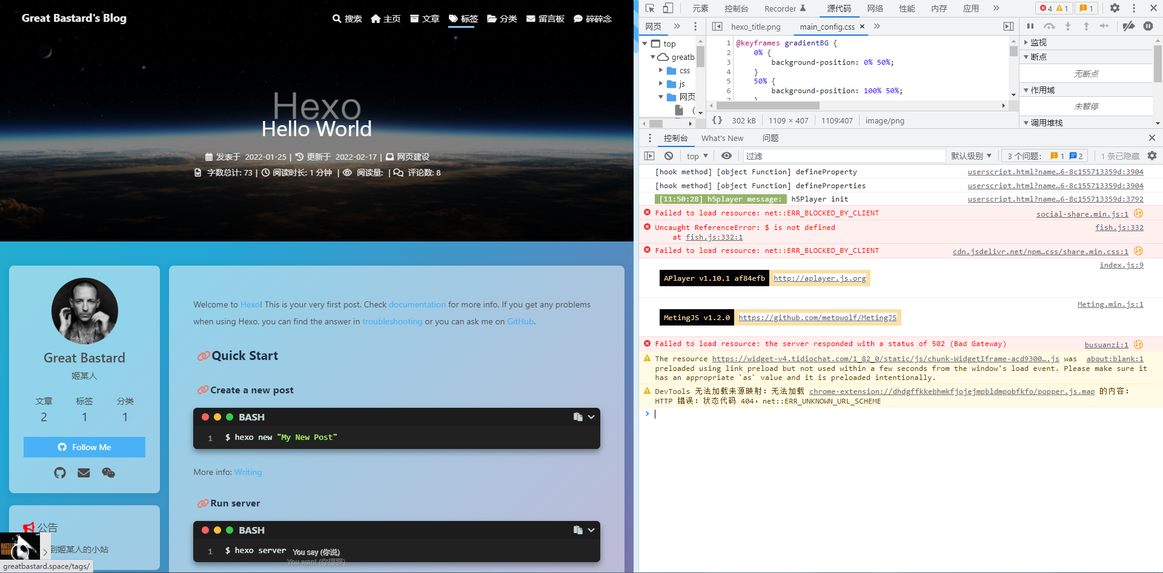Click the step into function button
Viewport: 1163px width, 573px height.
[1068, 26]
